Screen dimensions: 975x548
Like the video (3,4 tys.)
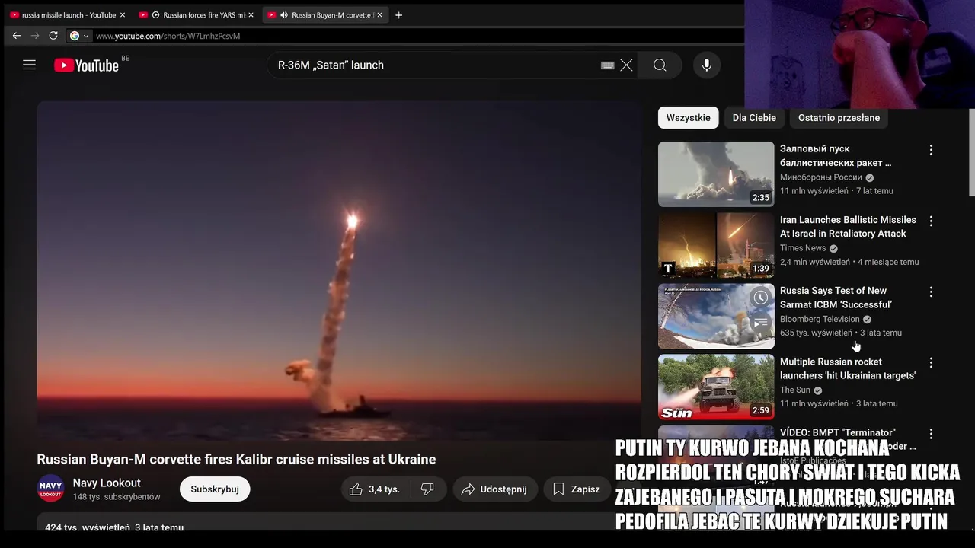pos(376,489)
